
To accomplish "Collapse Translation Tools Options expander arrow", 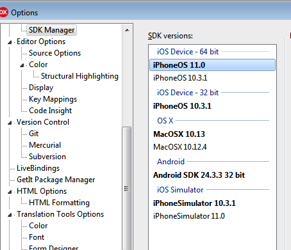I will coord(10,215).
